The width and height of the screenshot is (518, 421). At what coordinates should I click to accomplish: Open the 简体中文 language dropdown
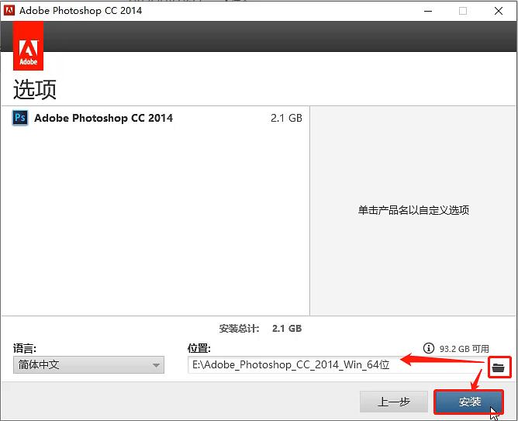tap(88, 365)
